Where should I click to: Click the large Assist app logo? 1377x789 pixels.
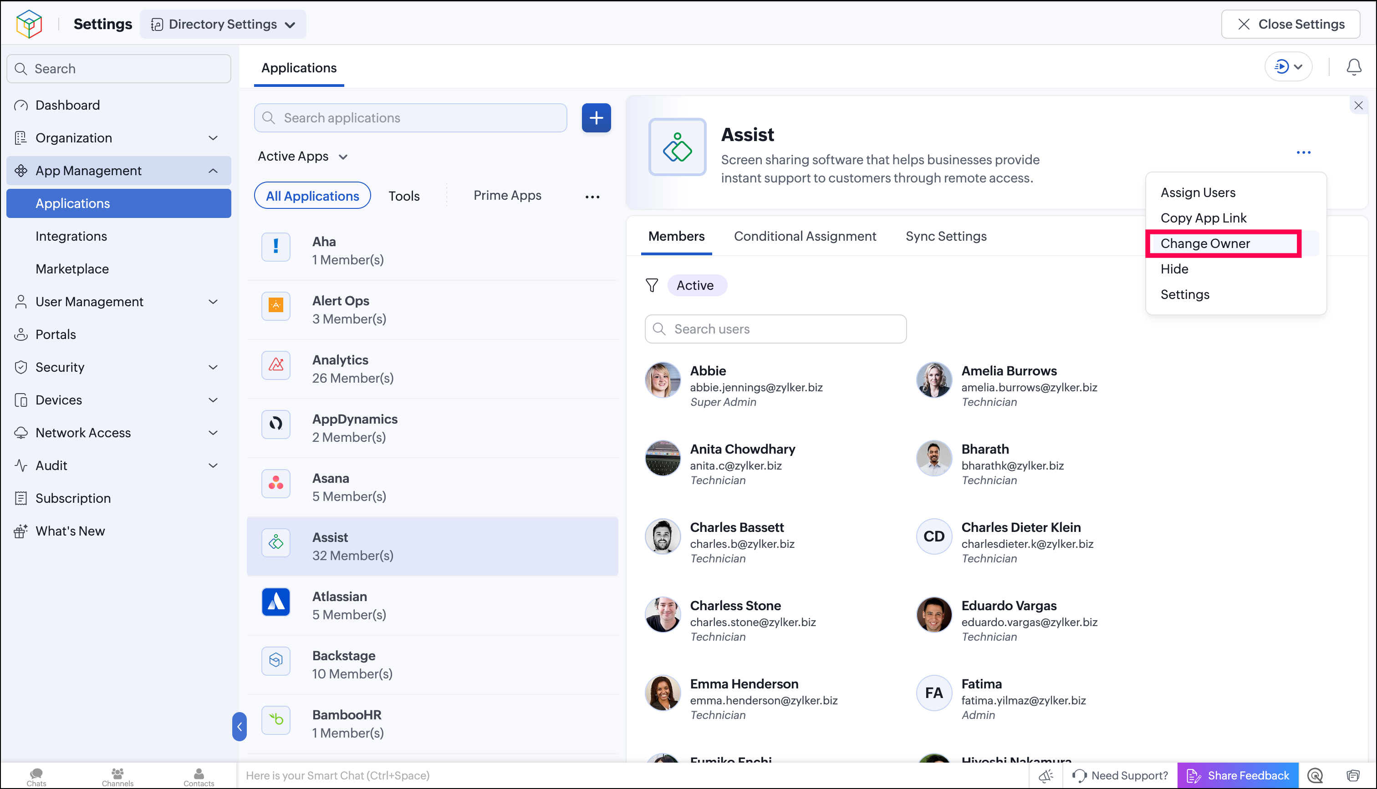pyautogui.click(x=677, y=147)
